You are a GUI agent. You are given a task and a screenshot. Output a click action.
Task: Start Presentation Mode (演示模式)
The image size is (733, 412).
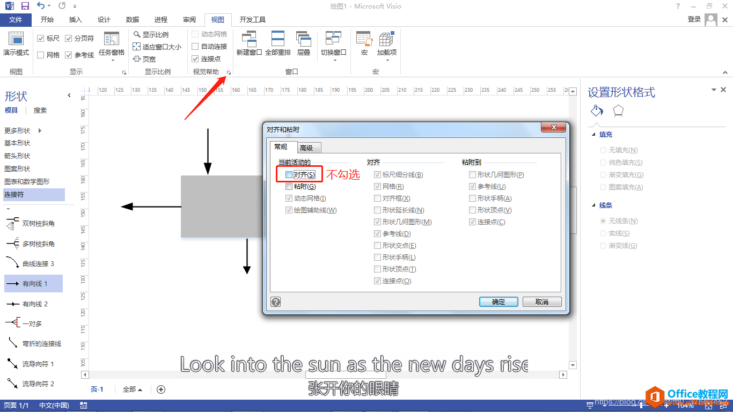click(16, 43)
